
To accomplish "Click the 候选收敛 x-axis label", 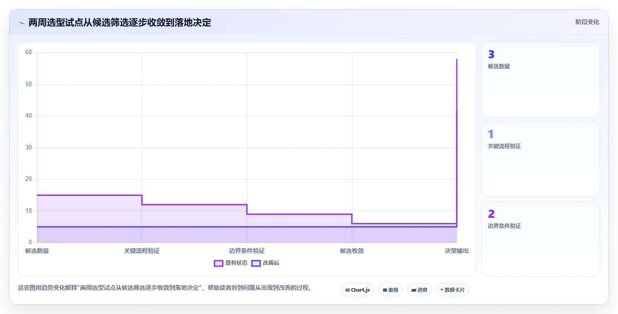I will click(352, 251).
